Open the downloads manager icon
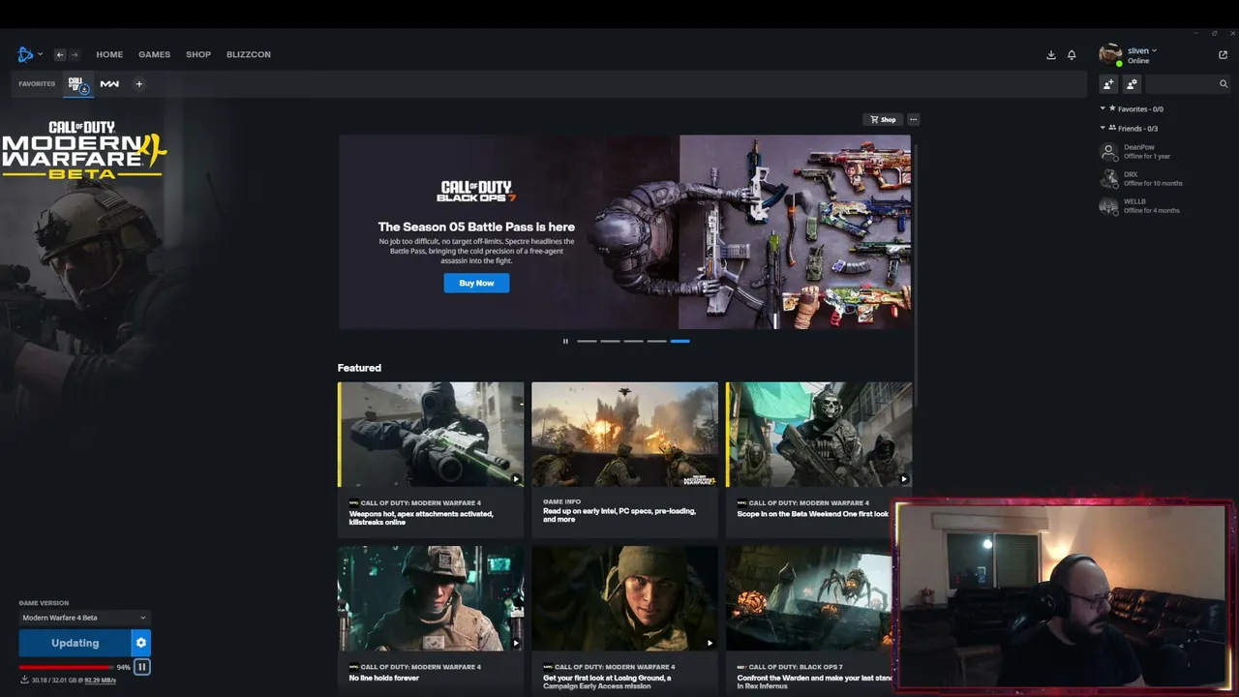This screenshot has height=697, width=1239. click(1051, 55)
